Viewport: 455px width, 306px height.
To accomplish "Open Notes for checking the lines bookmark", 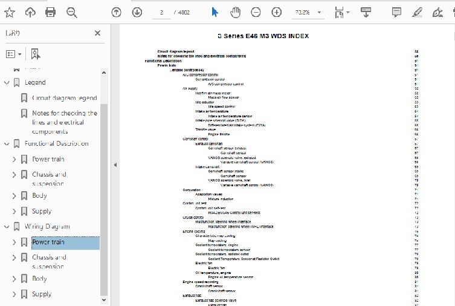I will (65, 122).
